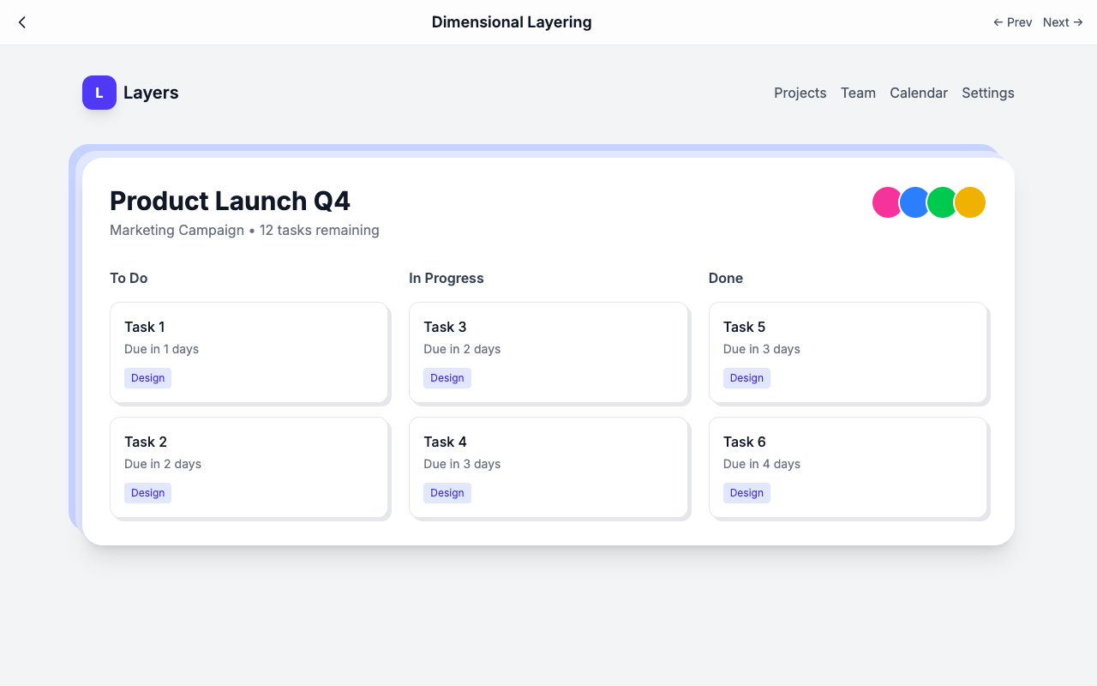Screen dimensions: 1097x686
Task: Go to the Next page
Action: tap(1063, 22)
